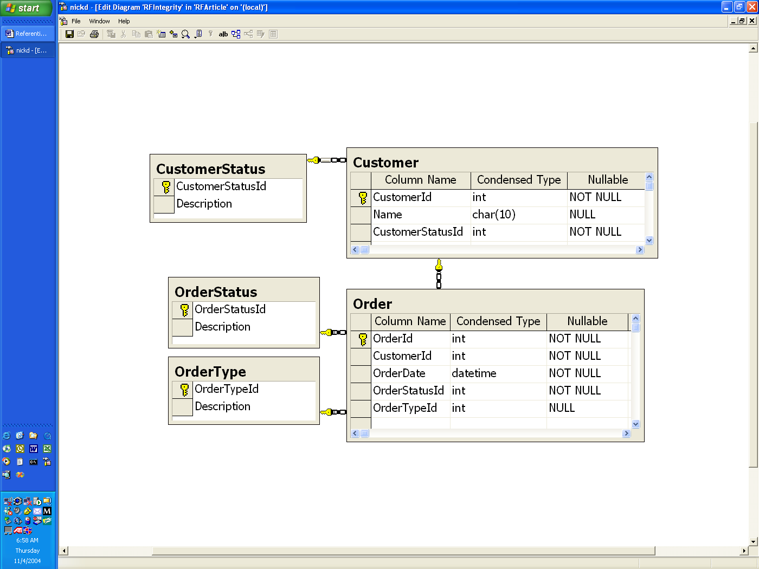Open the Help menu
Screen dimensions: 759x569
pos(124,21)
